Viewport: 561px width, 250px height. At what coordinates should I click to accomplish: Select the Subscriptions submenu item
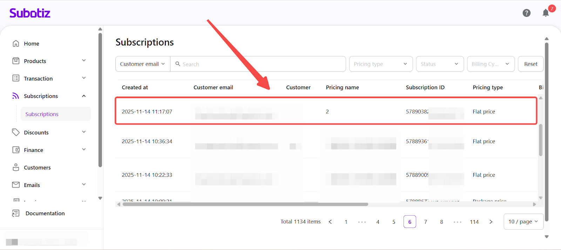click(42, 114)
